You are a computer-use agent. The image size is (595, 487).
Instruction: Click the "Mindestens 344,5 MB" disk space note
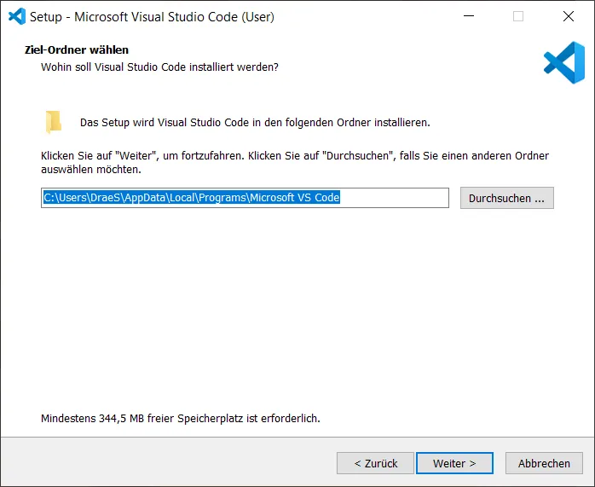[x=180, y=419]
